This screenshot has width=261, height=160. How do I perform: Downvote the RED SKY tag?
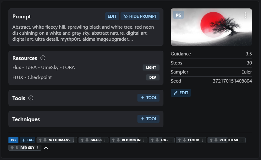click(x=17, y=148)
